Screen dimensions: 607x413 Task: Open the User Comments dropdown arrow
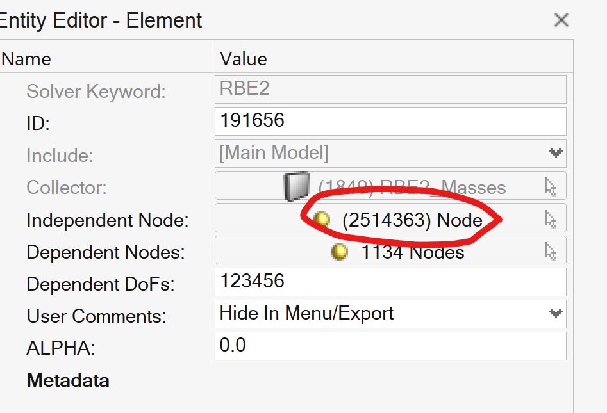click(x=556, y=313)
